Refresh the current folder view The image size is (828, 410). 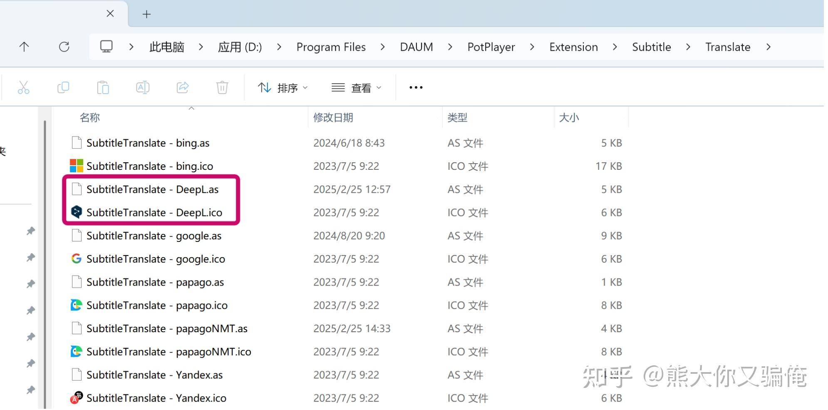click(x=64, y=47)
